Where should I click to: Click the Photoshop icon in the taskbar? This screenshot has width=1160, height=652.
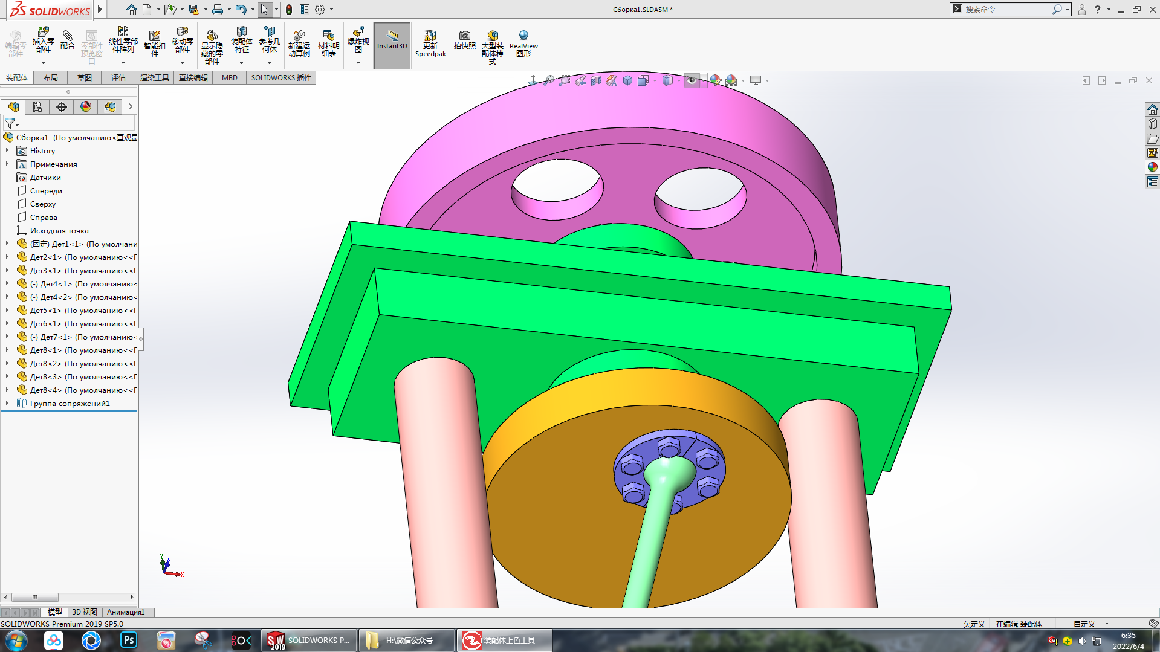tap(129, 640)
